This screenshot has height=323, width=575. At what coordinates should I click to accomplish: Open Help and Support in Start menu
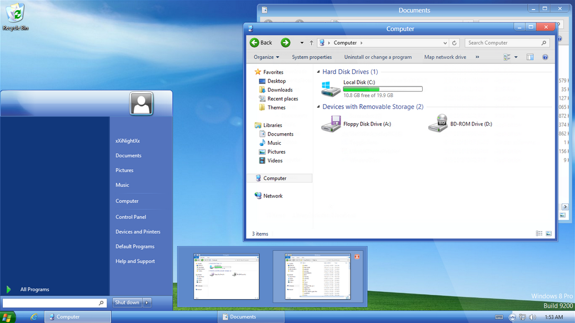point(135,261)
